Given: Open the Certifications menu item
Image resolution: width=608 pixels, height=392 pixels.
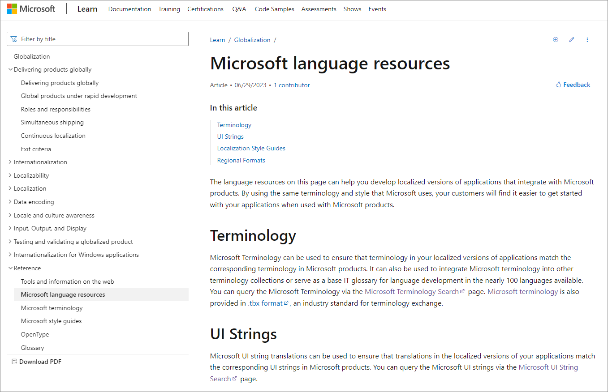Looking at the screenshot, I should [x=205, y=9].
